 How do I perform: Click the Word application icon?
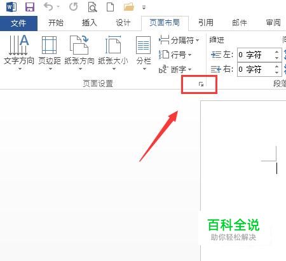tap(11, 7)
